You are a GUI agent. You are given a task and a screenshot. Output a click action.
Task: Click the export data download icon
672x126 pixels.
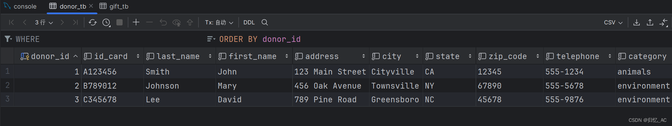636,22
